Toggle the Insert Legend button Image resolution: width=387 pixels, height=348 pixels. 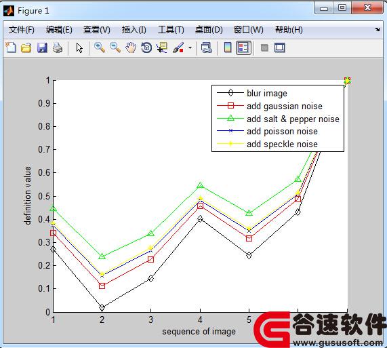pos(243,47)
